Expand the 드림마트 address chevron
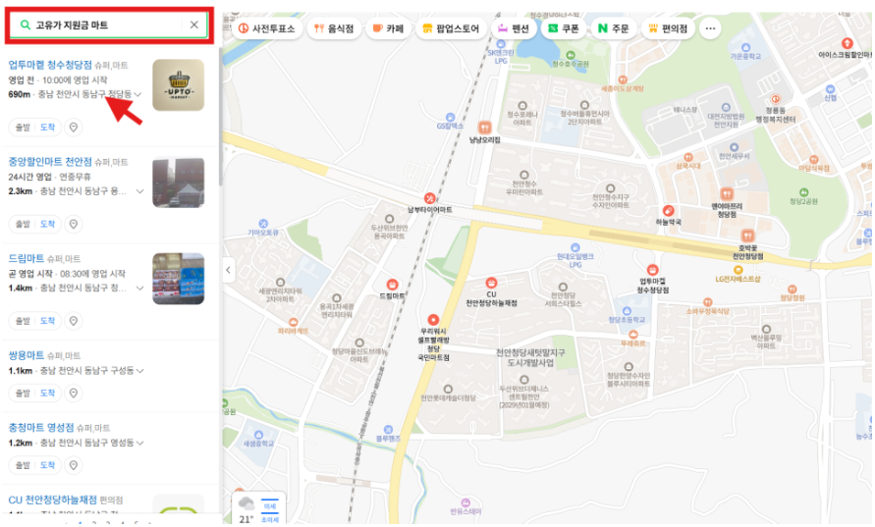This screenshot has width=875, height=527. pos(139,288)
